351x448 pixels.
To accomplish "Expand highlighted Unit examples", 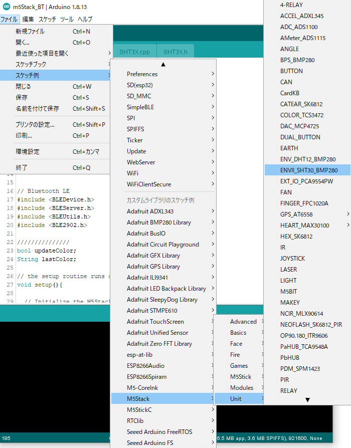I will [x=239, y=398].
